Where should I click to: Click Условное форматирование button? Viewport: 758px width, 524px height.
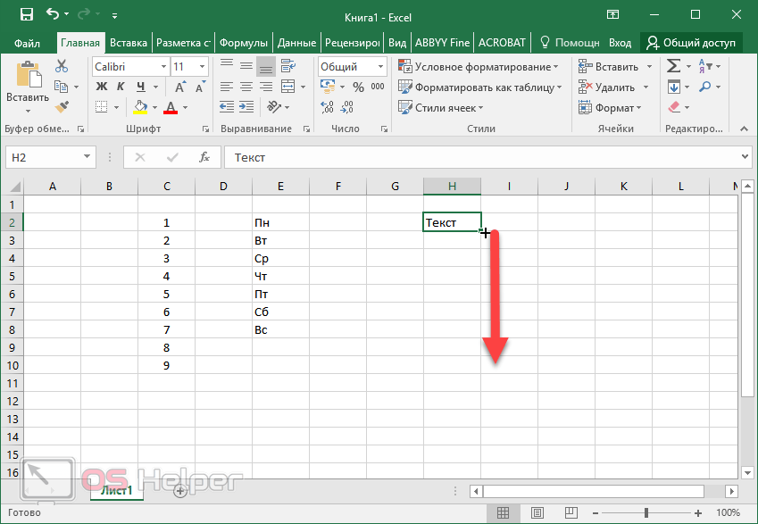(479, 67)
